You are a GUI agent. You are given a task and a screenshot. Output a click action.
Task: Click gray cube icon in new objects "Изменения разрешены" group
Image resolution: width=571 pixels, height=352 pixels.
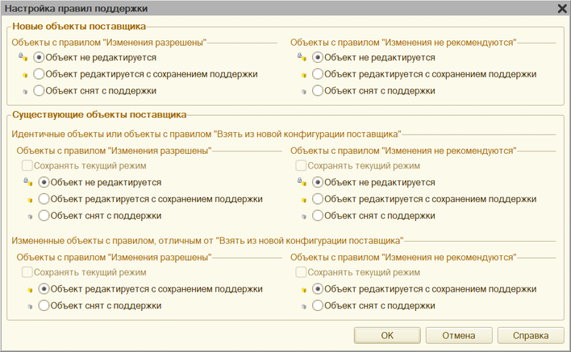pyautogui.click(x=25, y=92)
